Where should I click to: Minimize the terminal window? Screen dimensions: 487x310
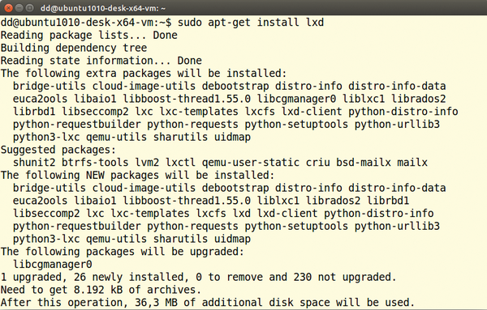pyautogui.click(x=19, y=8)
